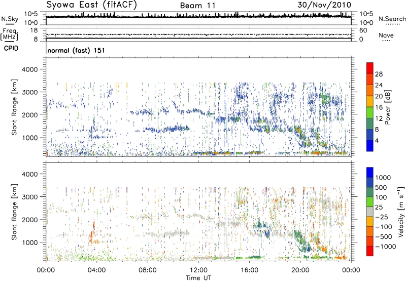Image resolution: width=406 pixels, height=281 pixels.
Task: Click velocity colorbar label -1000
Action: point(386,247)
